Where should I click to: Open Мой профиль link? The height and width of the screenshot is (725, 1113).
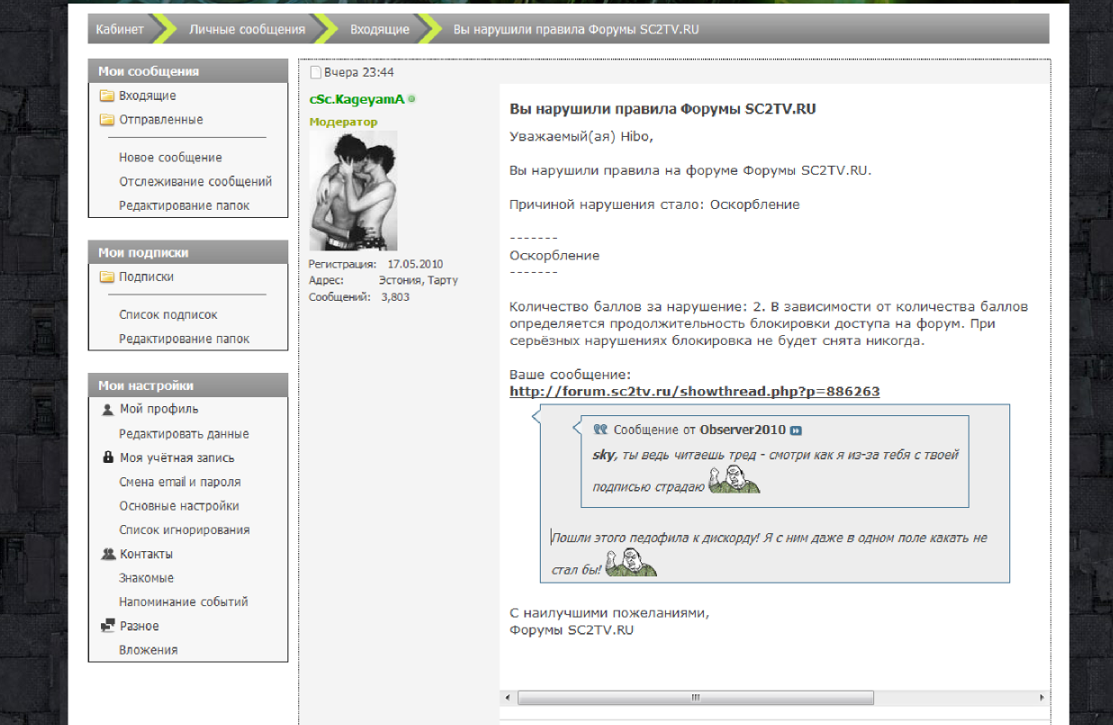pyautogui.click(x=160, y=409)
